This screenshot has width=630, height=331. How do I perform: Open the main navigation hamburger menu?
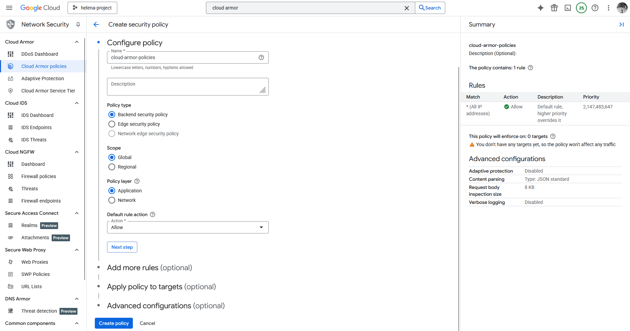[x=9, y=8]
